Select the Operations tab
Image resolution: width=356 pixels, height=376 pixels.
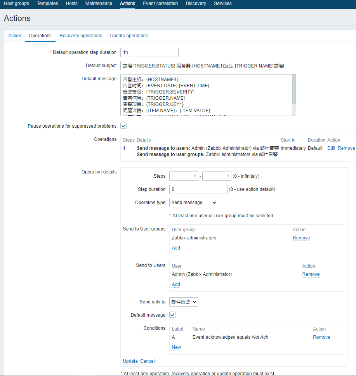(40, 36)
